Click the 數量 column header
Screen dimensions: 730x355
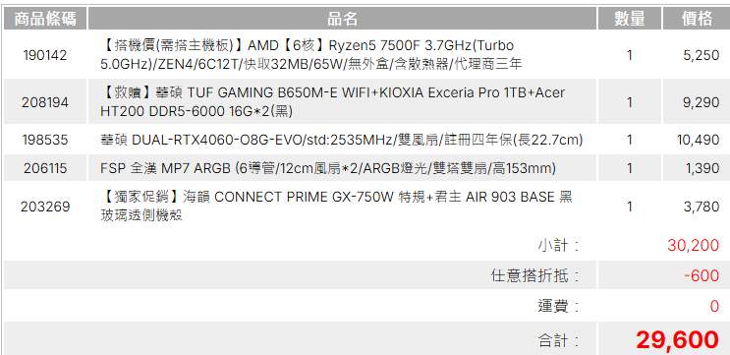[x=630, y=19]
